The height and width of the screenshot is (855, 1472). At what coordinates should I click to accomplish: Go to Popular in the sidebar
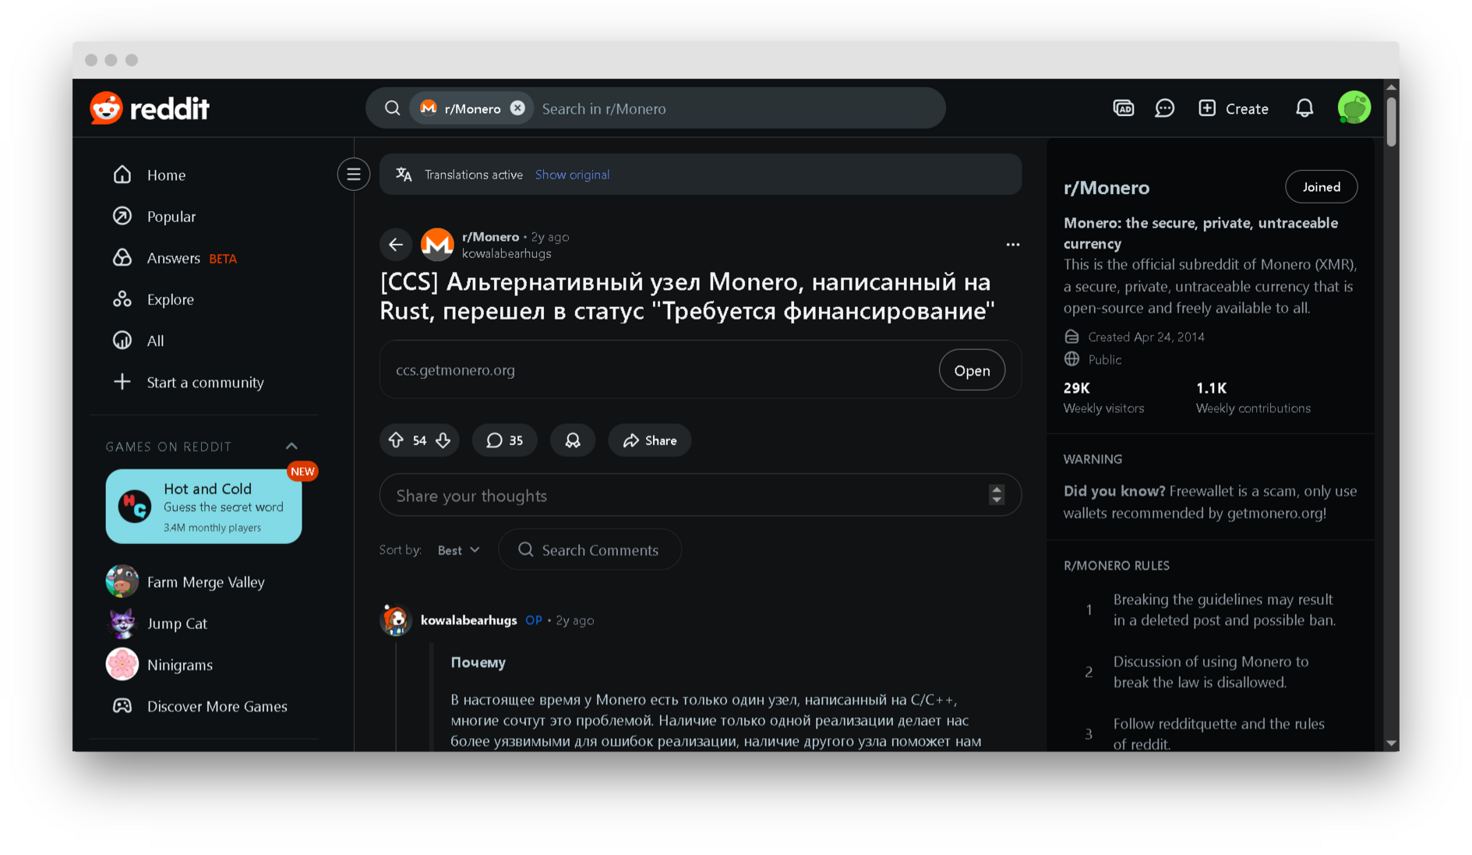point(171,217)
